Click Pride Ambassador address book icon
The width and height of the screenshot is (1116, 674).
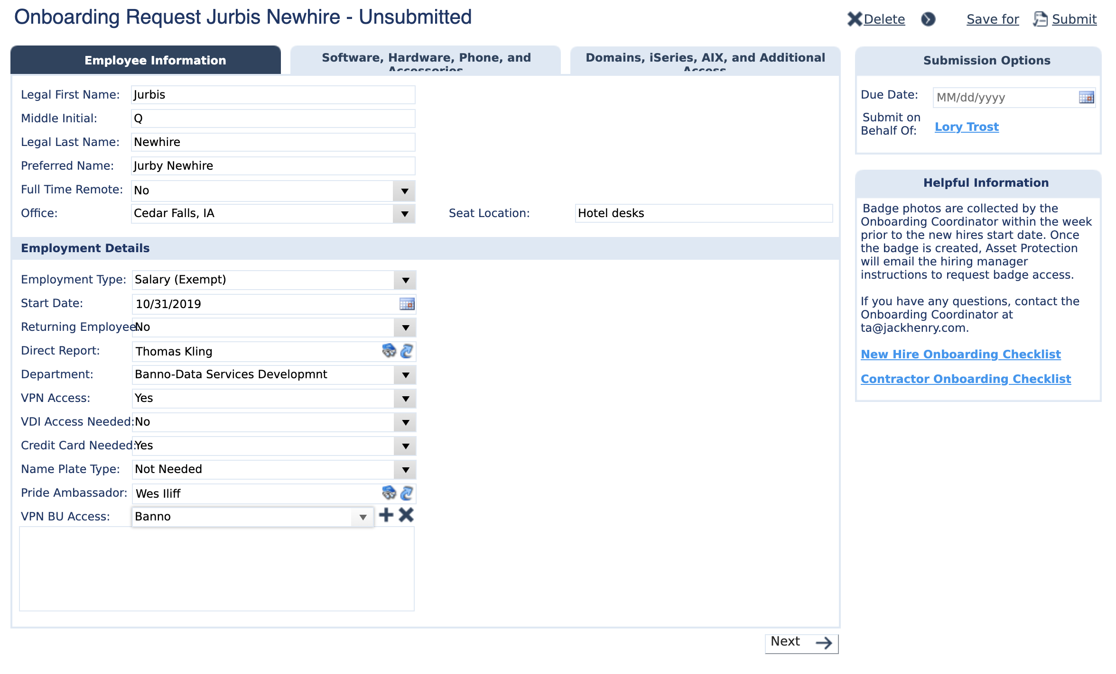click(389, 493)
